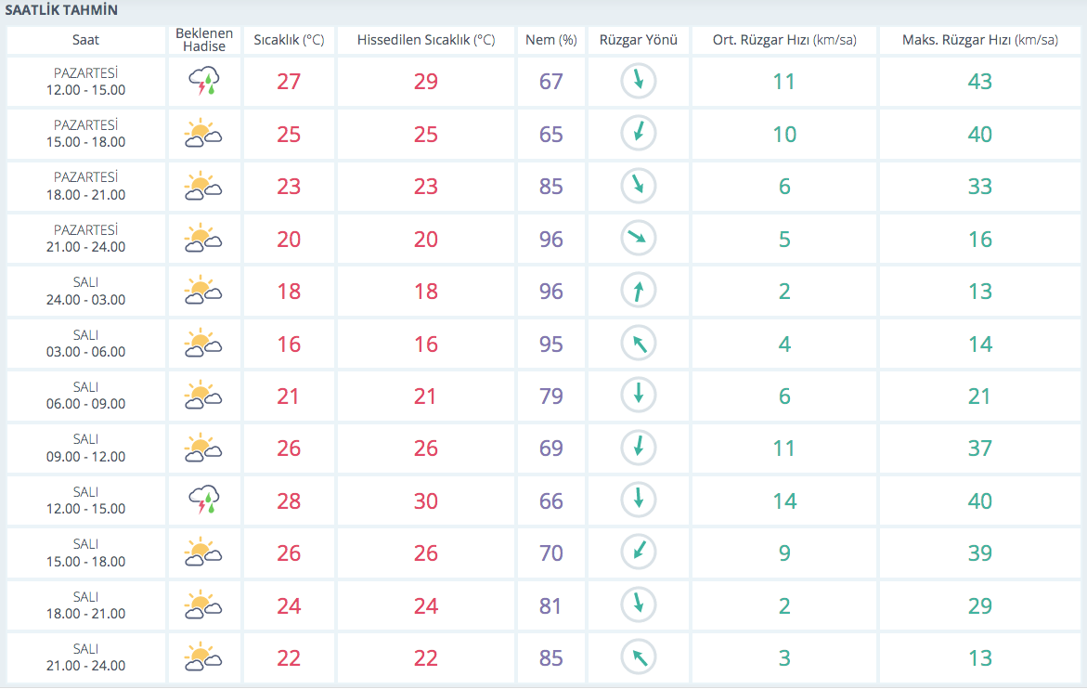Click the SAATLİK TAHMİN section title
This screenshot has width=1087, height=689.
[x=61, y=10]
